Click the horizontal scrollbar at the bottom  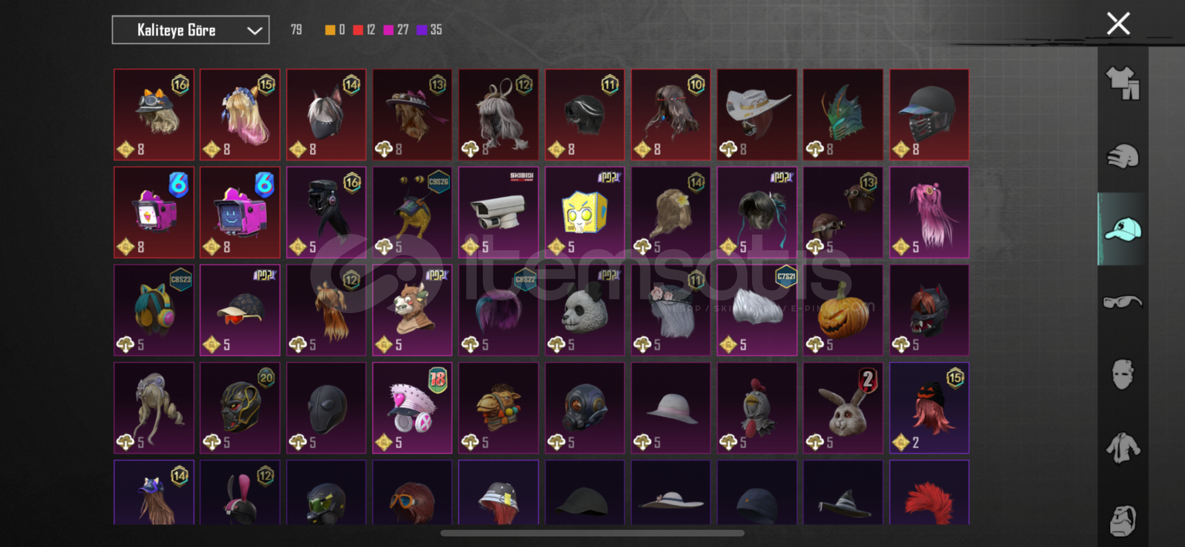[592, 533]
